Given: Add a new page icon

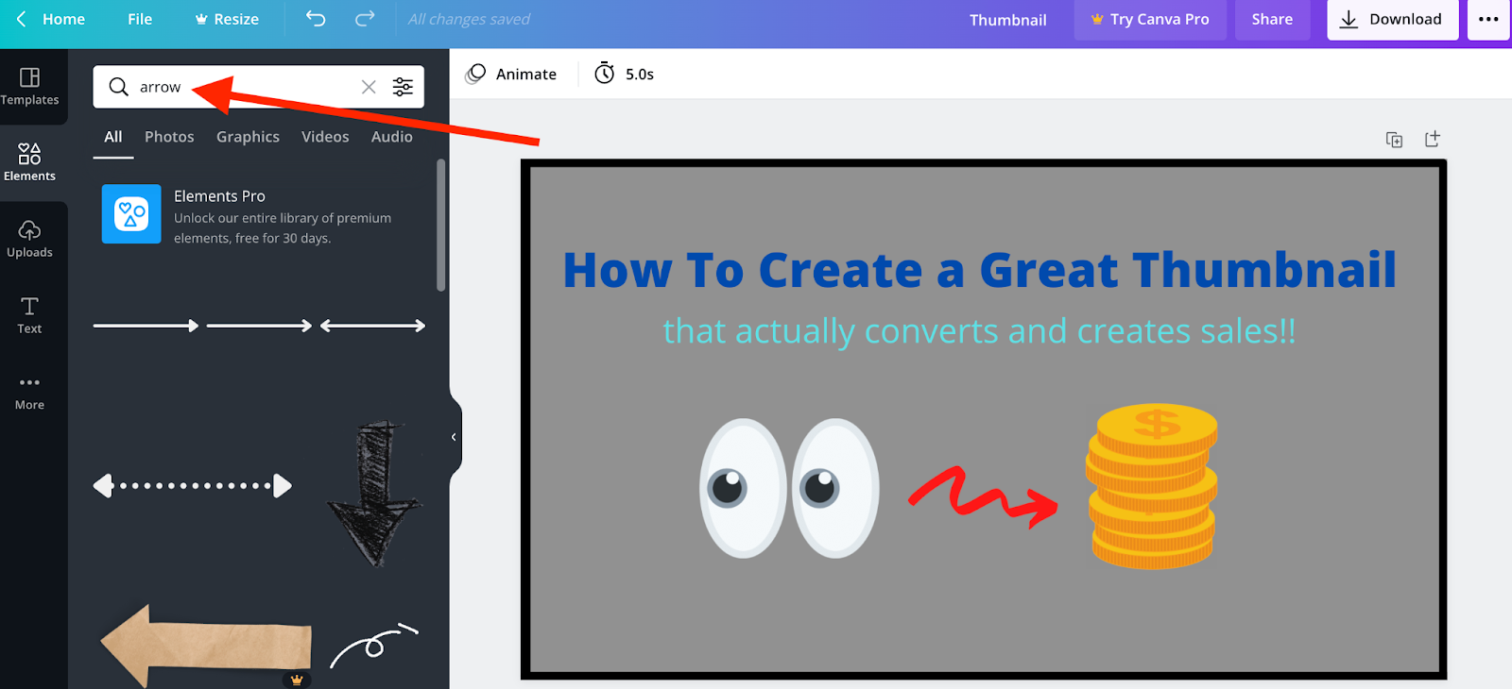Looking at the screenshot, I should [1432, 139].
